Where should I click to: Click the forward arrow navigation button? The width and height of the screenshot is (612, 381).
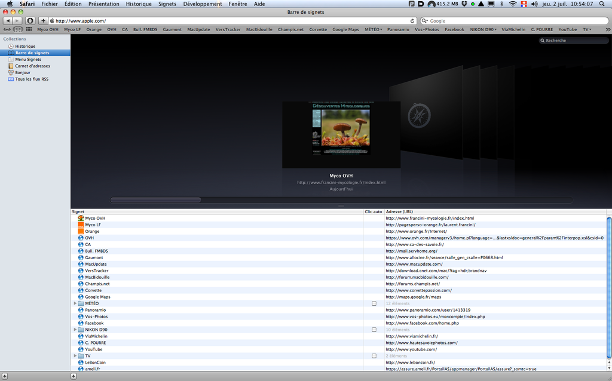coord(17,21)
